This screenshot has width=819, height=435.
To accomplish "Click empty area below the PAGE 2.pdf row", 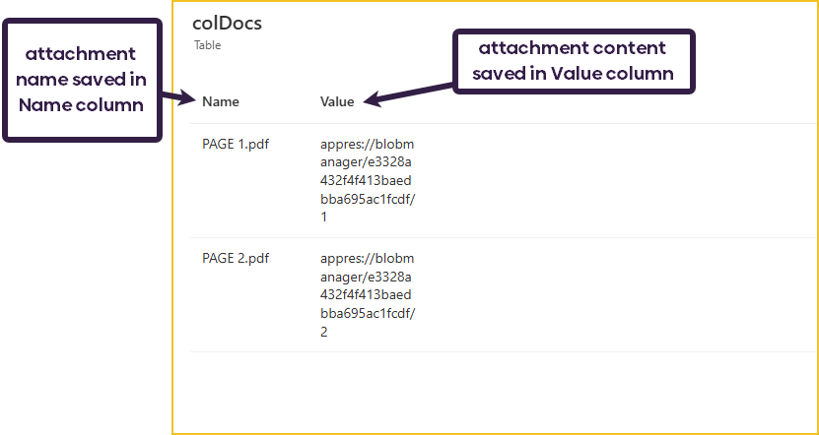I will click(504, 391).
